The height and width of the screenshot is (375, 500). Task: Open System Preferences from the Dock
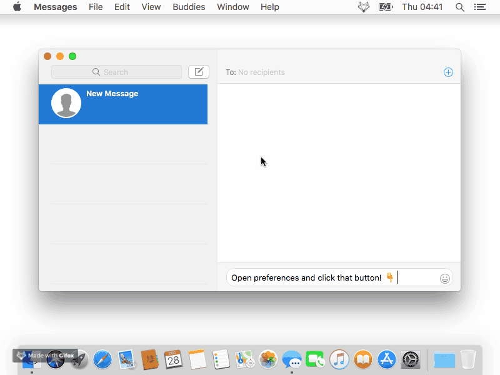click(411, 360)
